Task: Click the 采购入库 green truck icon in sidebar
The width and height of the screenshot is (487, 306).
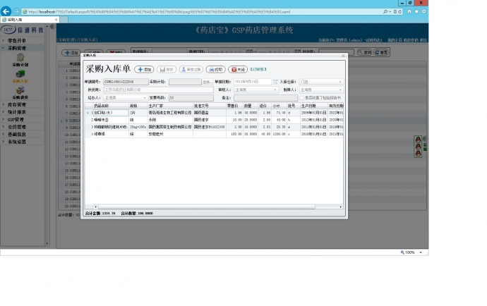Action: [x=20, y=74]
